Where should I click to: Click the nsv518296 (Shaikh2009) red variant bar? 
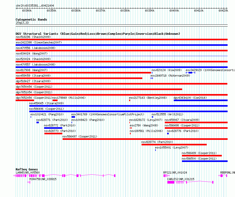click(121, 40)
